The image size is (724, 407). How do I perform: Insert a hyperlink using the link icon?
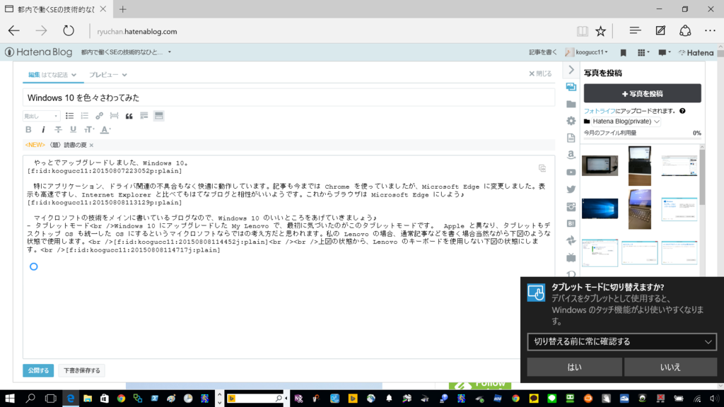[100, 116]
